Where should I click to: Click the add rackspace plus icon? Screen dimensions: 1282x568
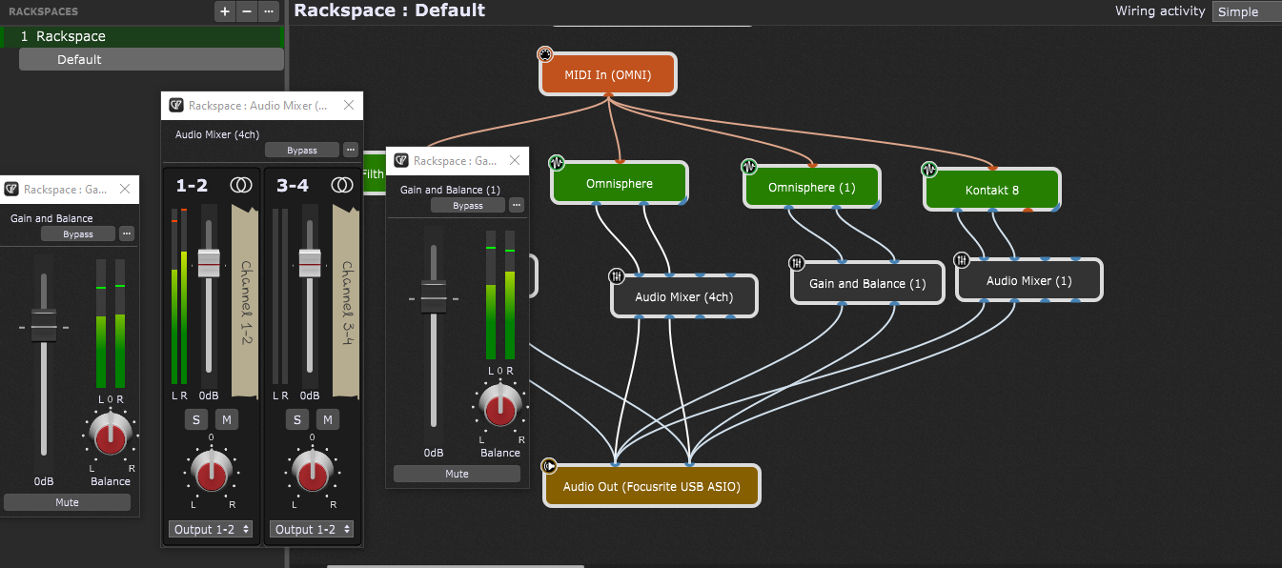click(x=225, y=11)
